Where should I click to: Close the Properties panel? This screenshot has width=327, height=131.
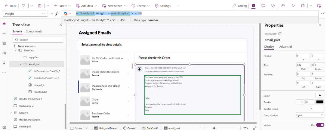pos(320,25)
